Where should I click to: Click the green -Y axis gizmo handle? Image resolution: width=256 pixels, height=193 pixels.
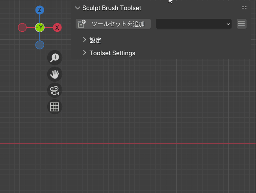pos(40,27)
